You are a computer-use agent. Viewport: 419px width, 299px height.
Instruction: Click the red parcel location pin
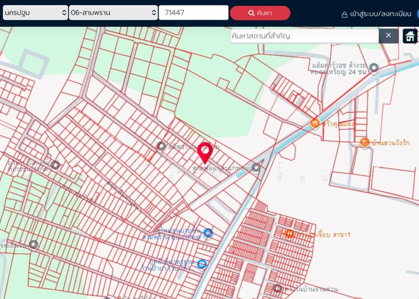(x=204, y=152)
